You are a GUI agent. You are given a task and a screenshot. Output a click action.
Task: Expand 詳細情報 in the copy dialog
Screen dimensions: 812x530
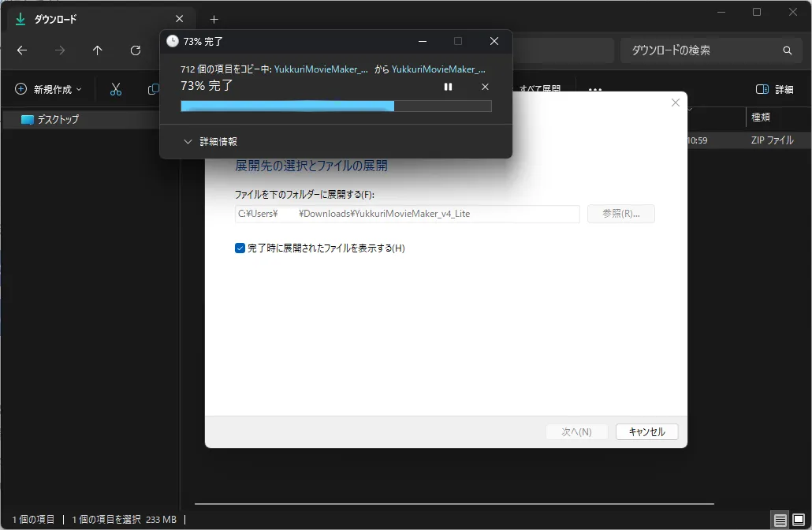[210, 141]
